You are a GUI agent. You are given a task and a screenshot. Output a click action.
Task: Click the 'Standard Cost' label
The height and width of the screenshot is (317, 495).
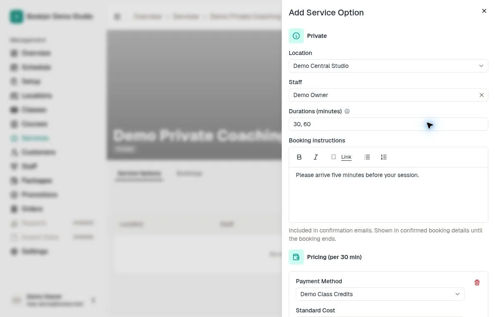coord(315,310)
